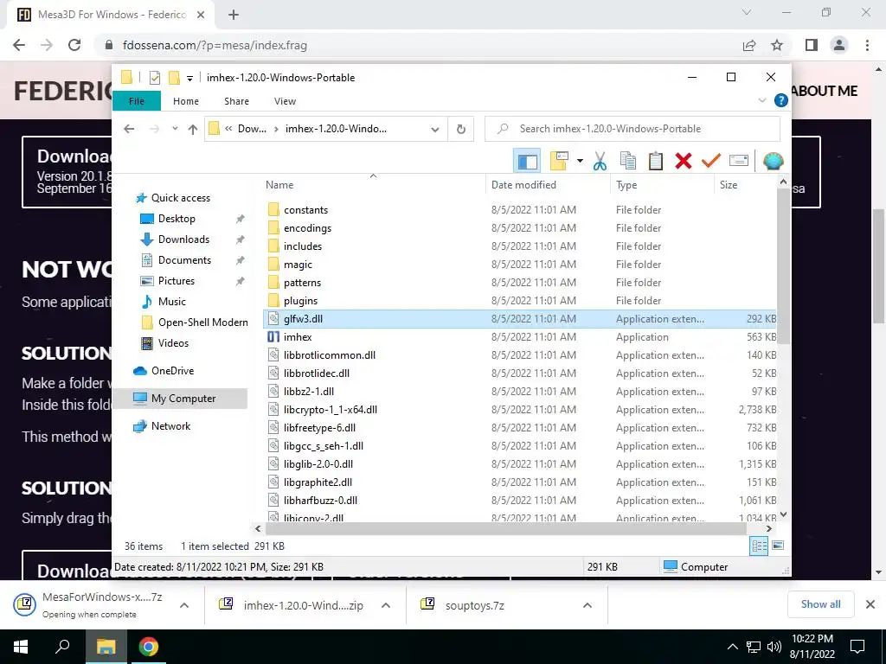
Task: Open menu arrow for imhex zip download
Action: click(386, 605)
